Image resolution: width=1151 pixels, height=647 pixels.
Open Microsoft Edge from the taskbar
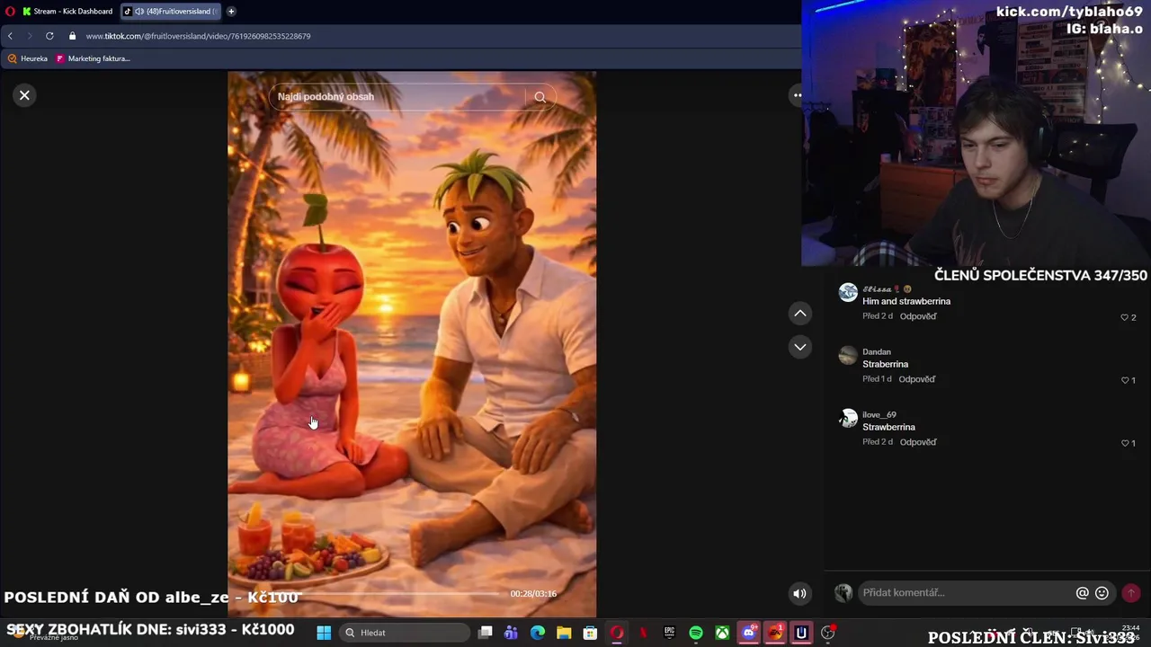click(x=538, y=633)
